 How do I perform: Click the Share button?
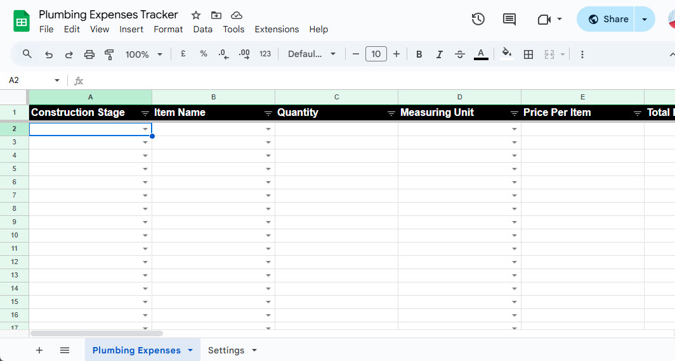click(x=606, y=20)
